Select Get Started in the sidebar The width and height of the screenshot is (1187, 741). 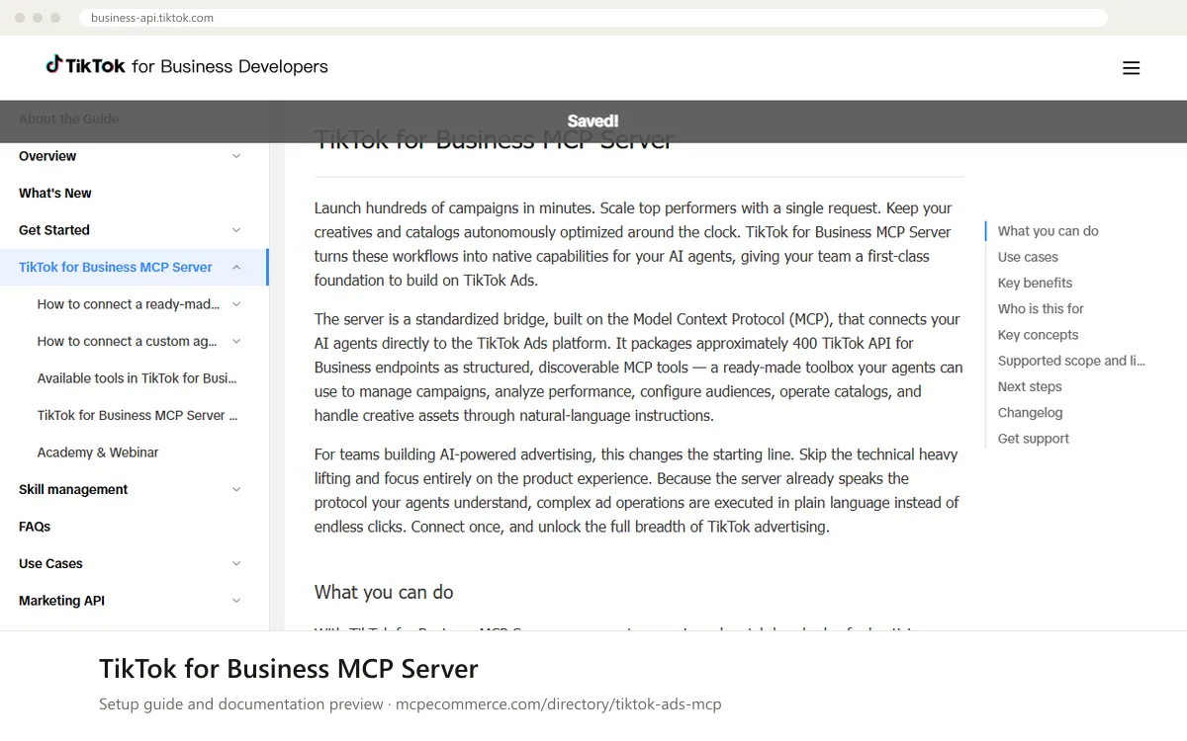(54, 230)
